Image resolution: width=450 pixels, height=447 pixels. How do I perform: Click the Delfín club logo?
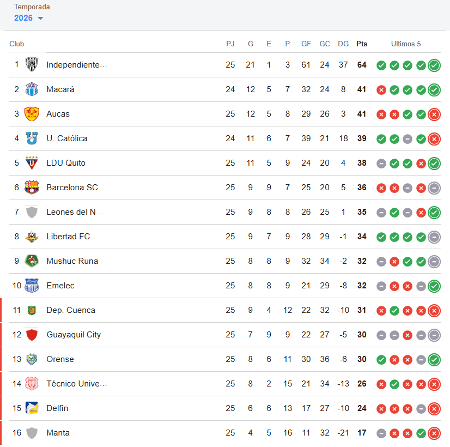[x=32, y=408]
